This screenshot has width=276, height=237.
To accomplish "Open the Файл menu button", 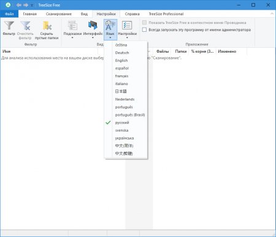I will tap(9, 14).
